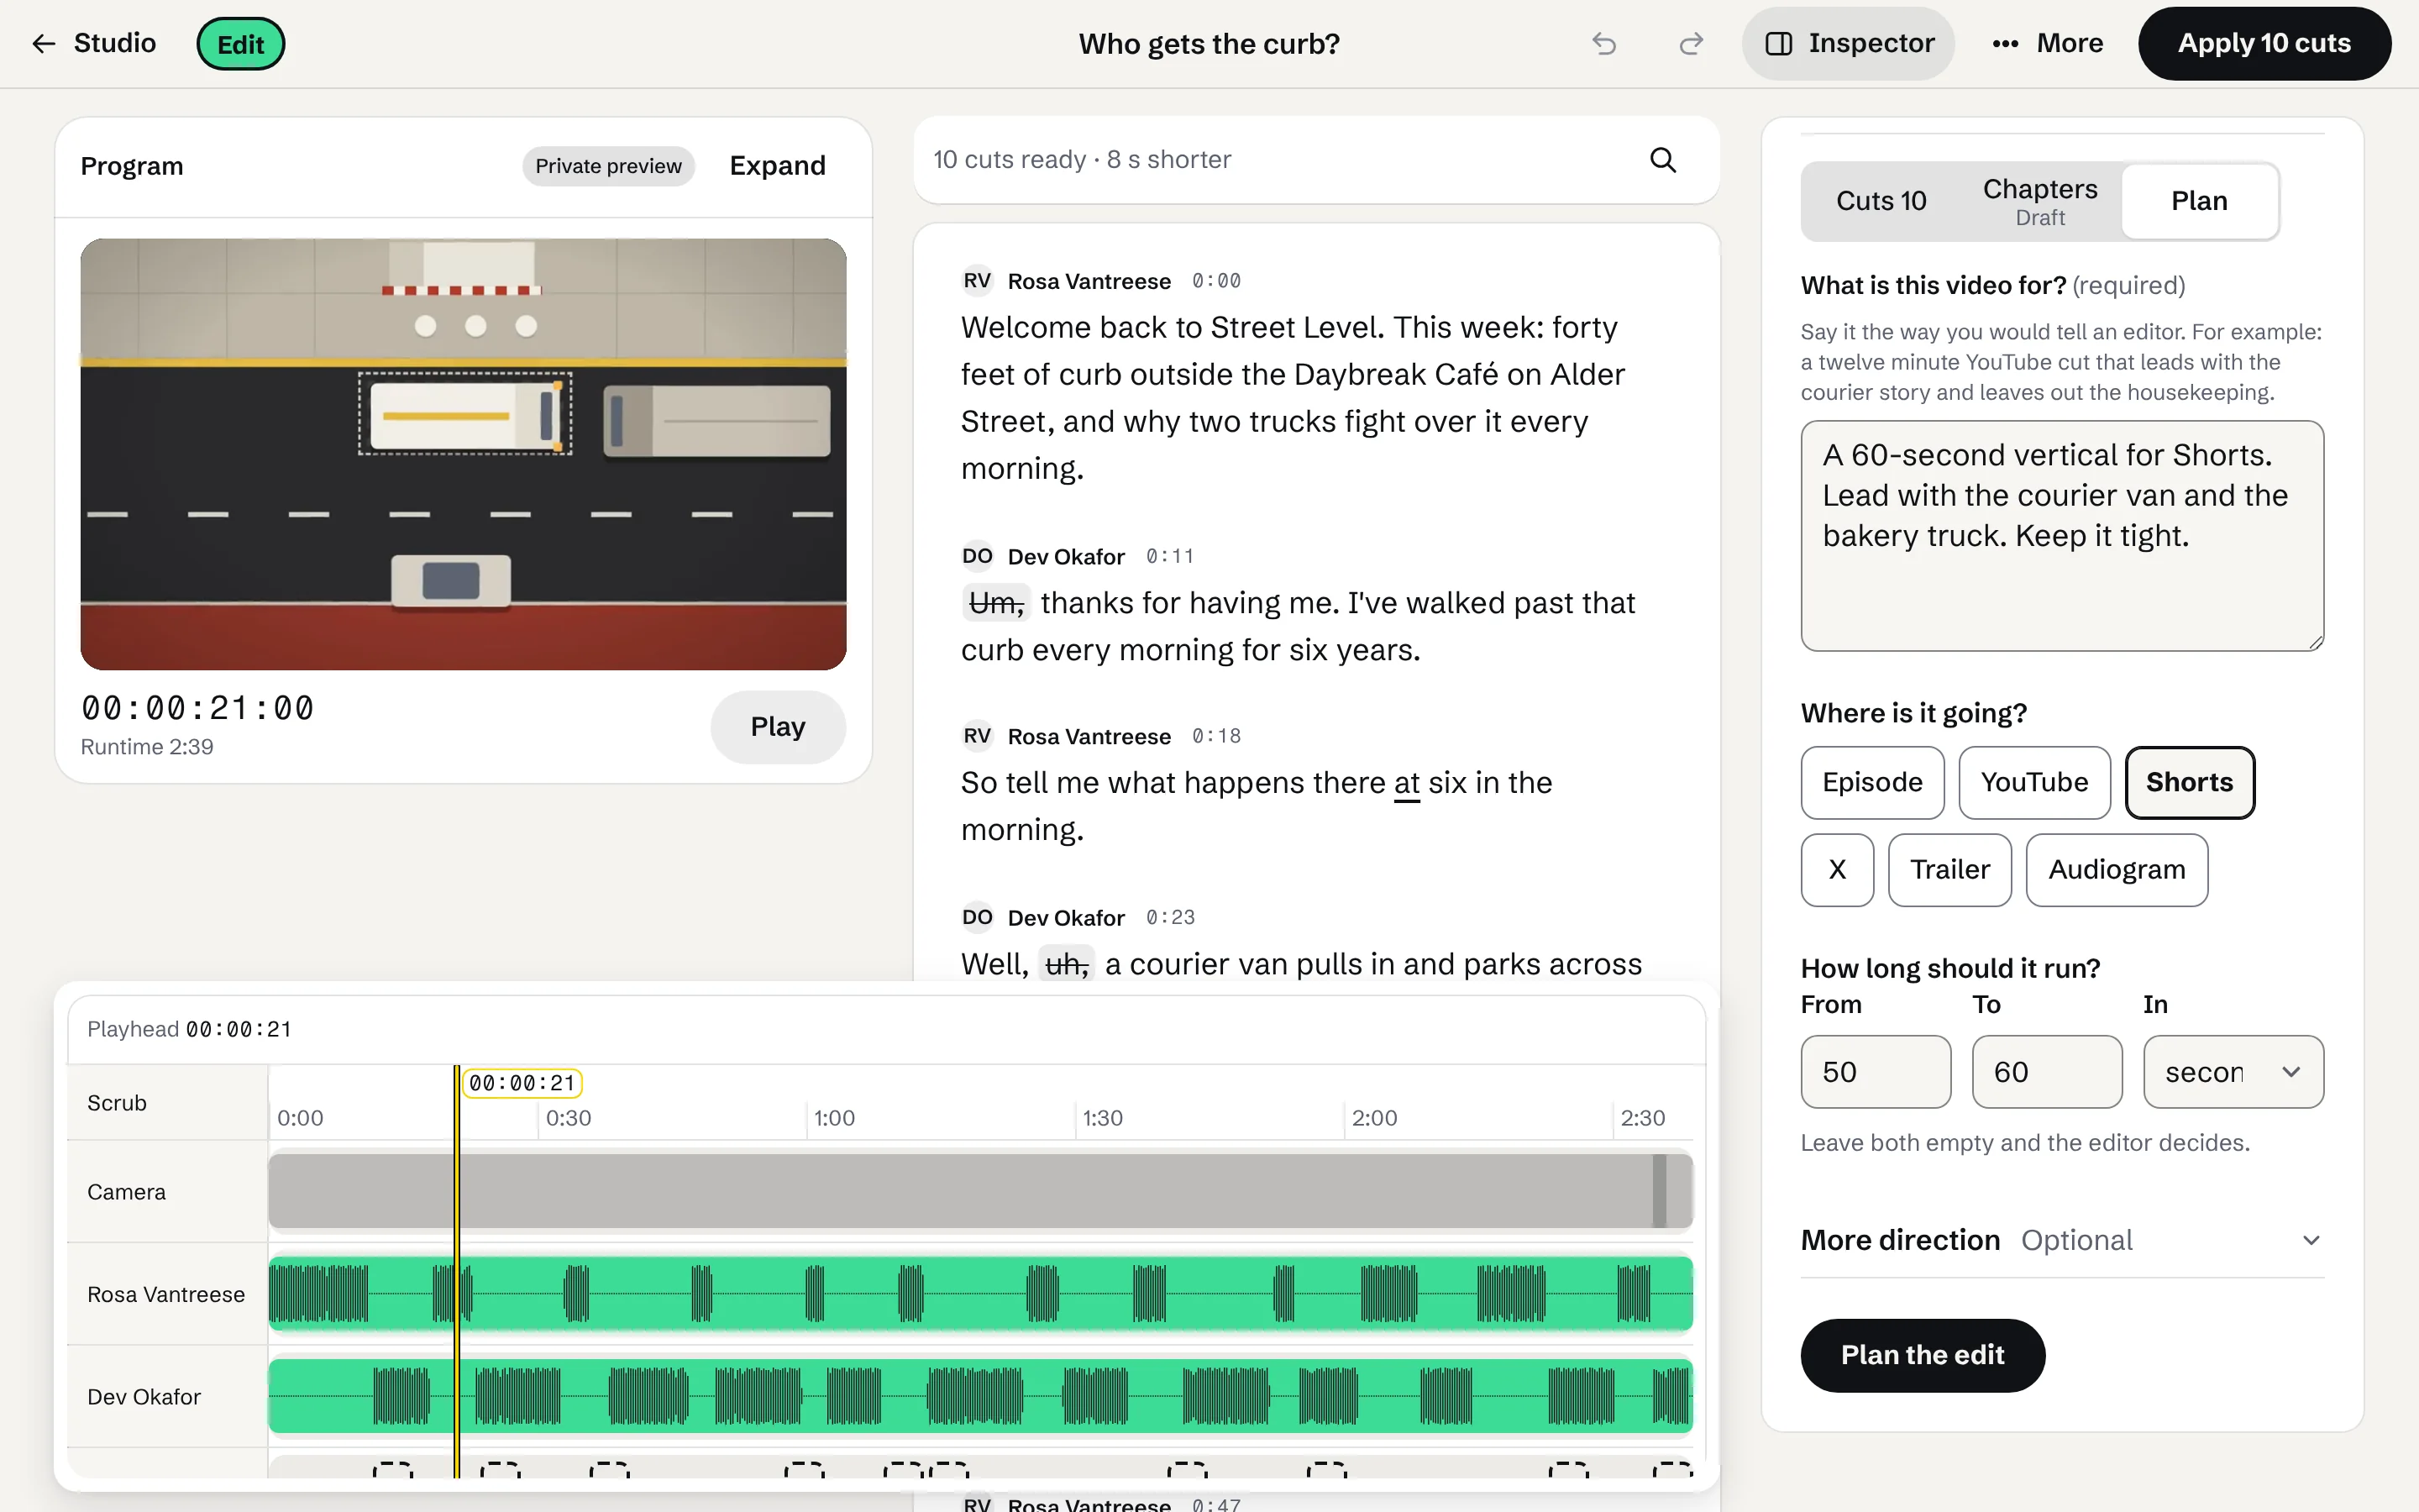Jump to transcript timestamp 0:11
Viewport: 2419px width, 1512px height.
[1169, 556]
